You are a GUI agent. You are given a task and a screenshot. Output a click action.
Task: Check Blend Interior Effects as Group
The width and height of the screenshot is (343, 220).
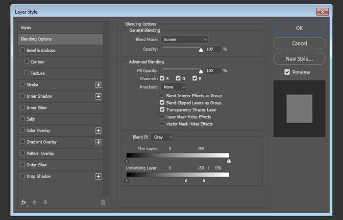coord(162,95)
